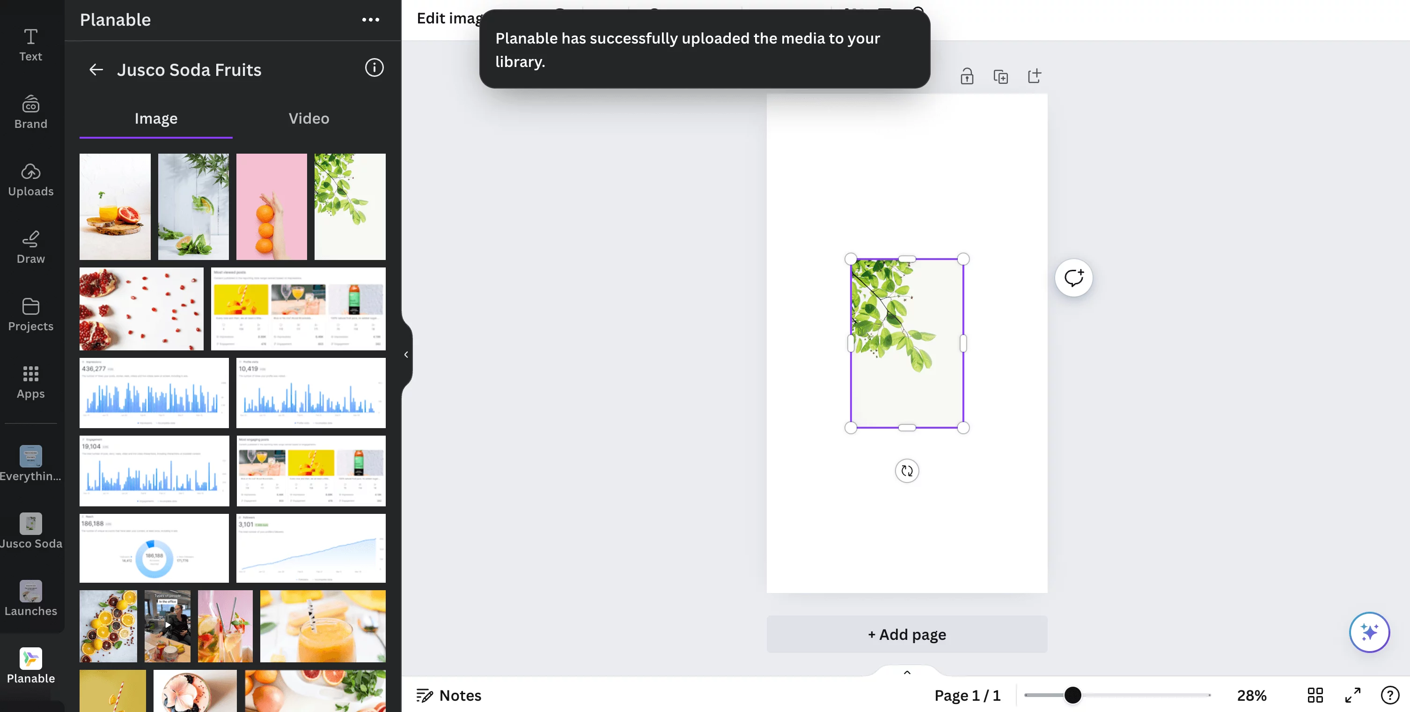Click the Add page button

(x=906, y=634)
